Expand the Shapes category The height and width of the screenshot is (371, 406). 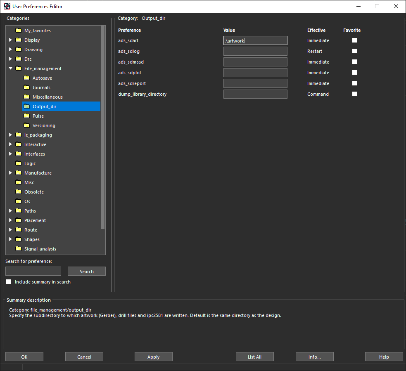[x=10, y=239]
